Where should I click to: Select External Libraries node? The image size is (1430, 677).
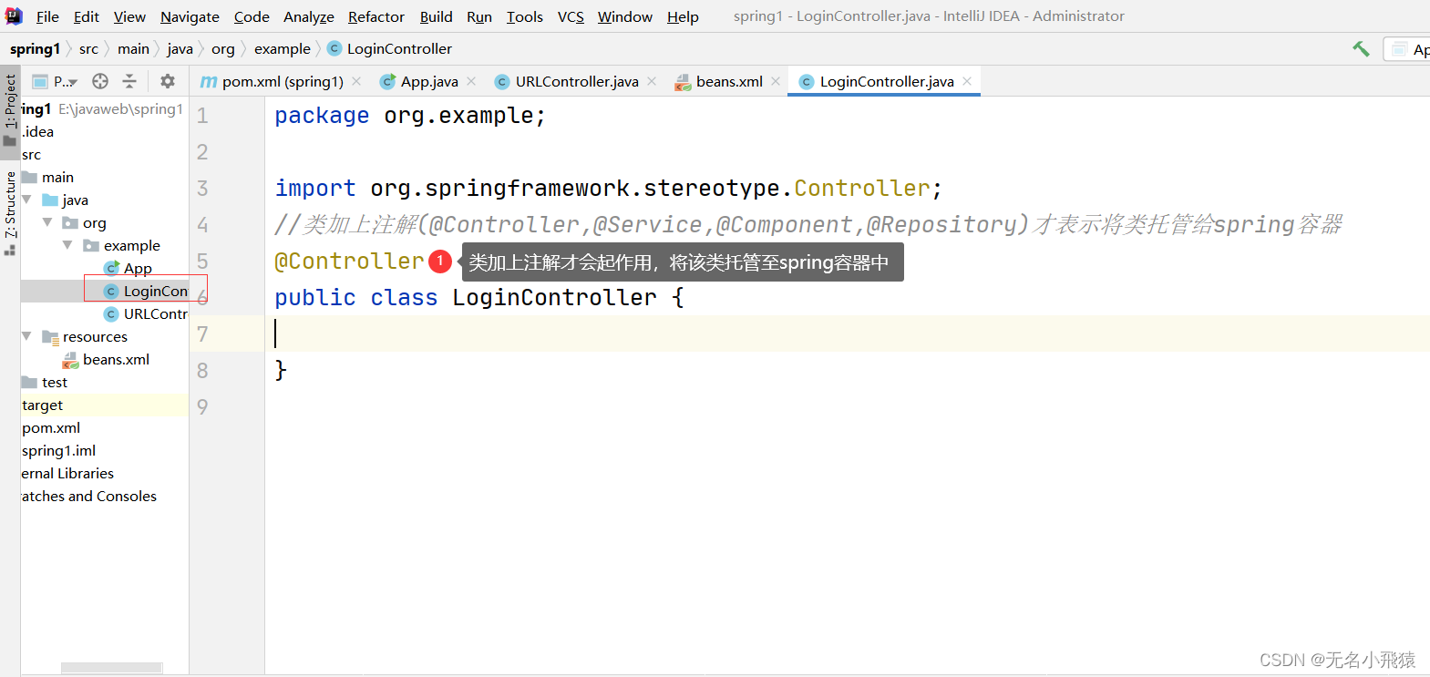click(67, 473)
